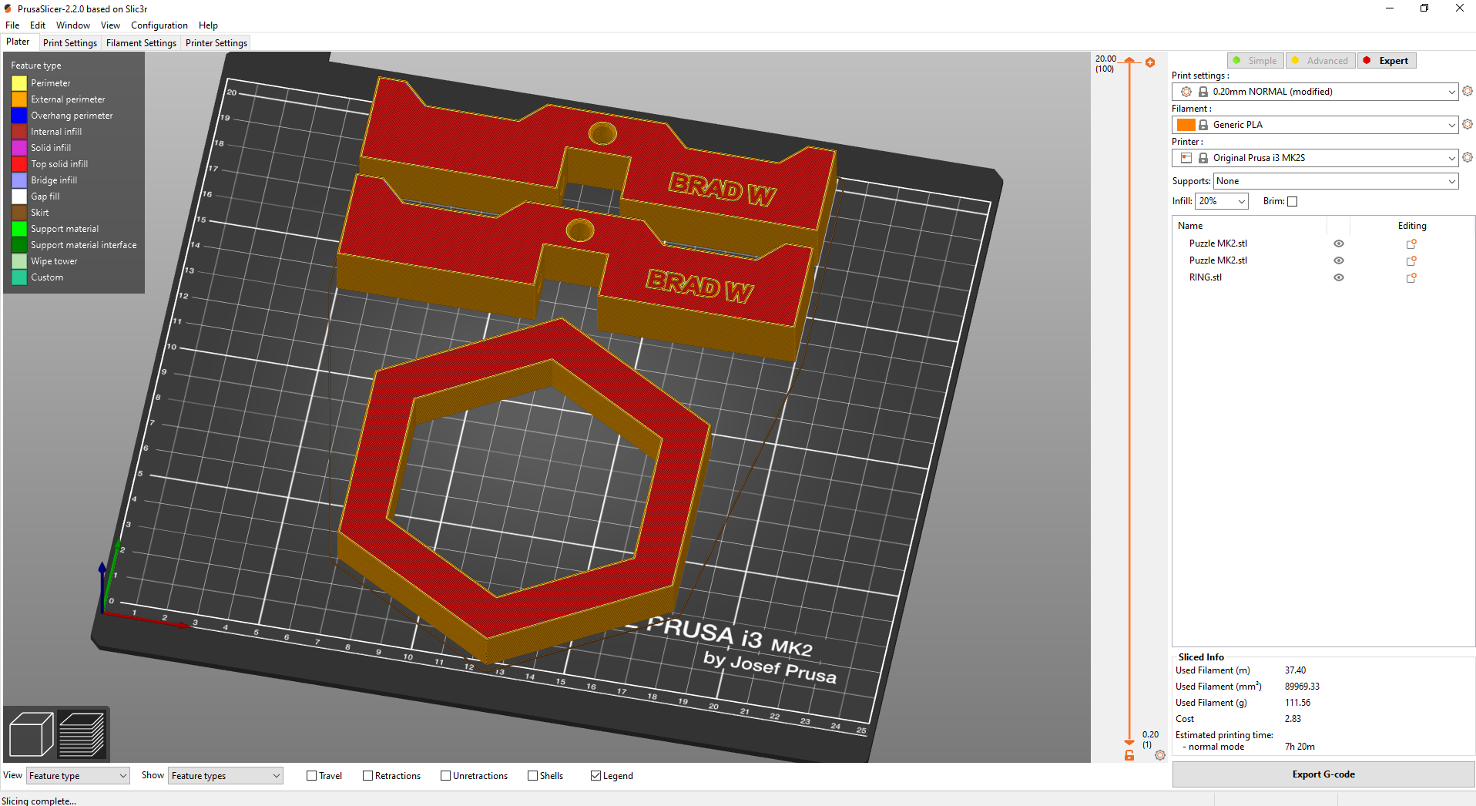Click the lock icon beside Generic PLA

tap(1203, 125)
